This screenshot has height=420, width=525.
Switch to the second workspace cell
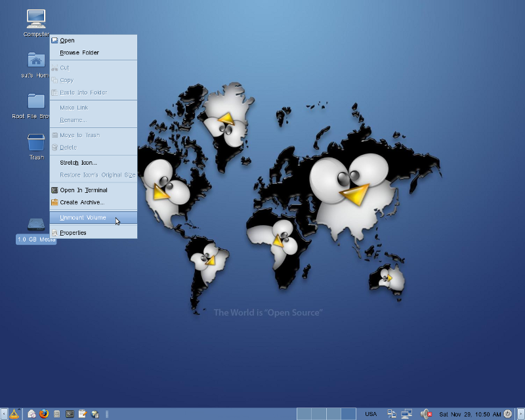[x=319, y=414]
